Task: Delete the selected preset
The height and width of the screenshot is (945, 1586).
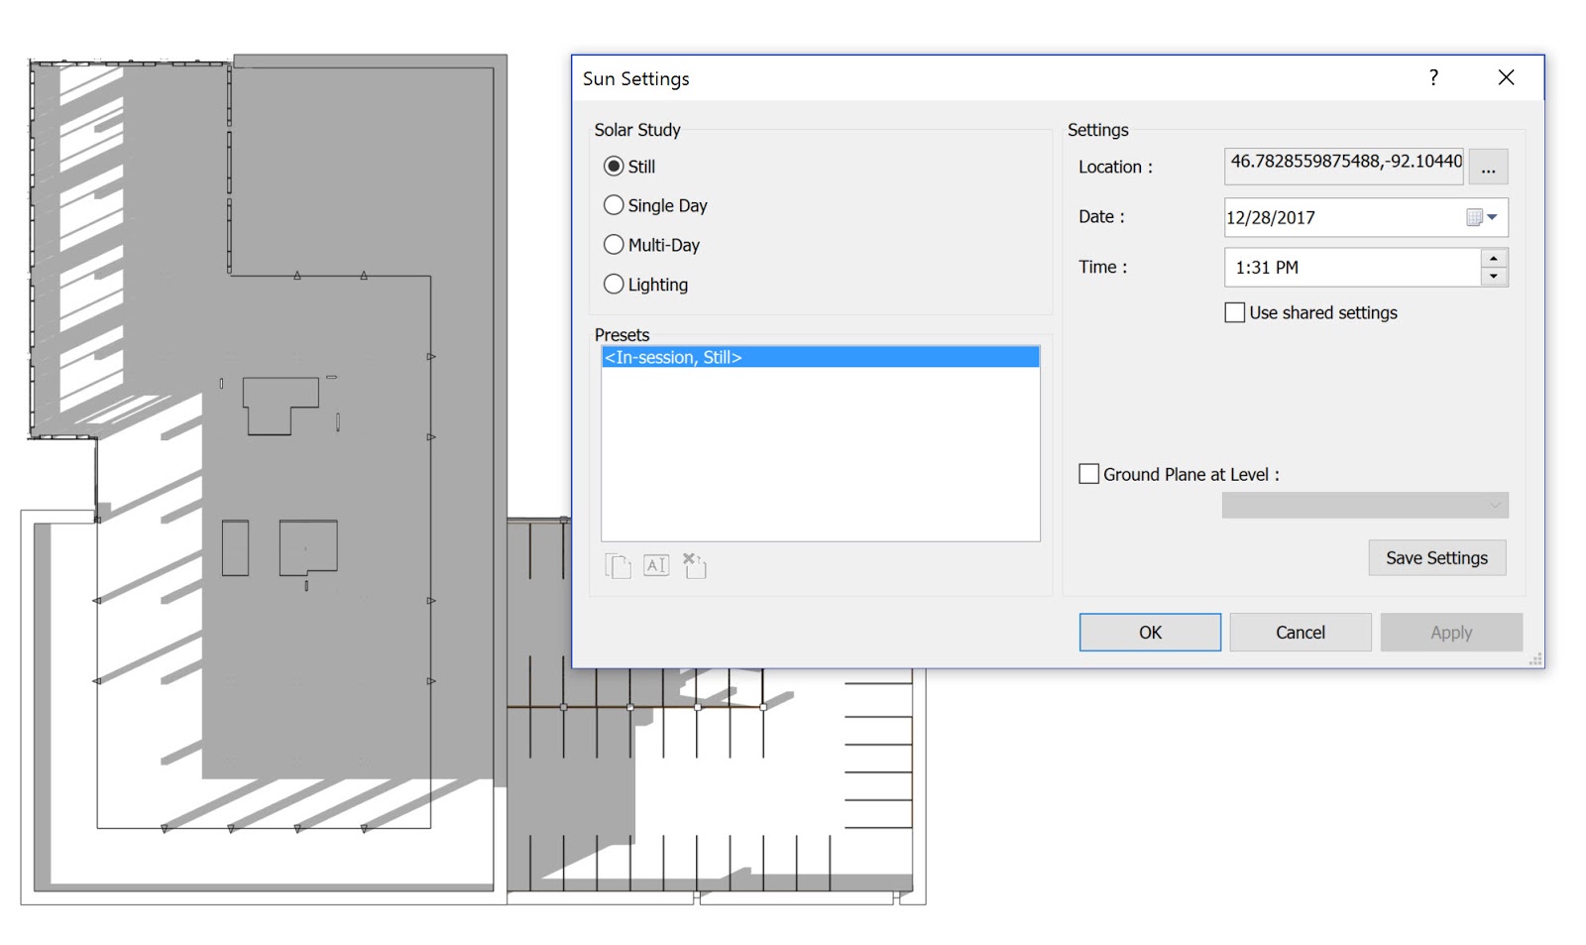Action: click(x=693, y=565)
